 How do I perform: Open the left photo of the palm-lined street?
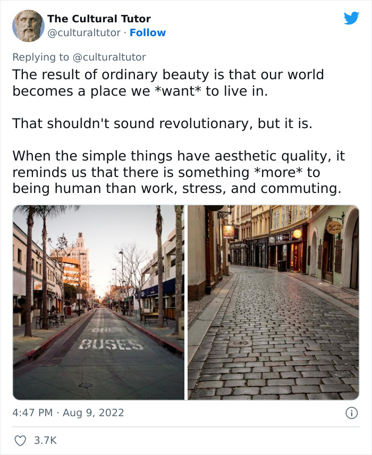(x=98, y=301)
